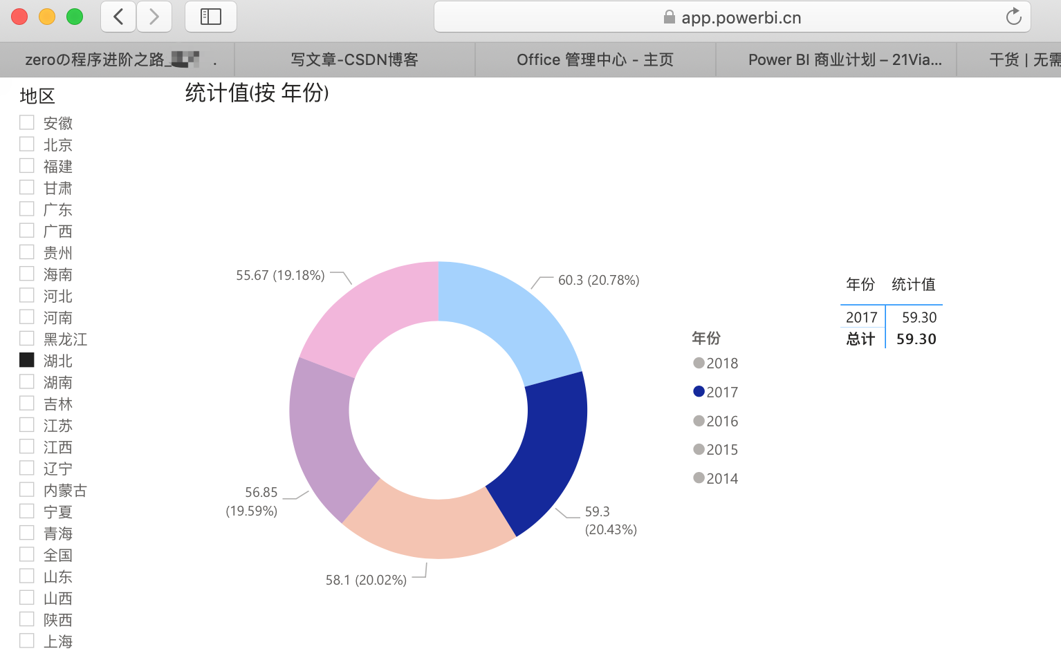
Task: Toggle the Safari sidebar button
Action: [211, 17]
